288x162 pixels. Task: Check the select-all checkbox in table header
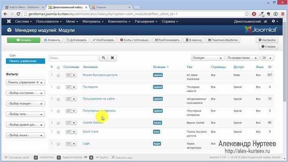[x=58, y=67]
